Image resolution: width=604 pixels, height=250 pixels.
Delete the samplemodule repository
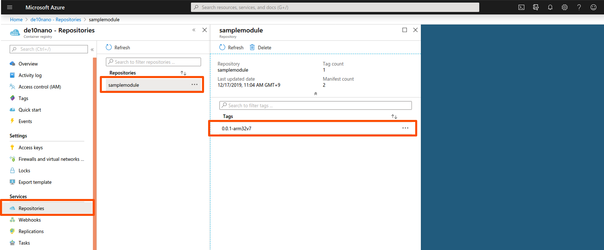pyautogui.click(x=260, y=47)
